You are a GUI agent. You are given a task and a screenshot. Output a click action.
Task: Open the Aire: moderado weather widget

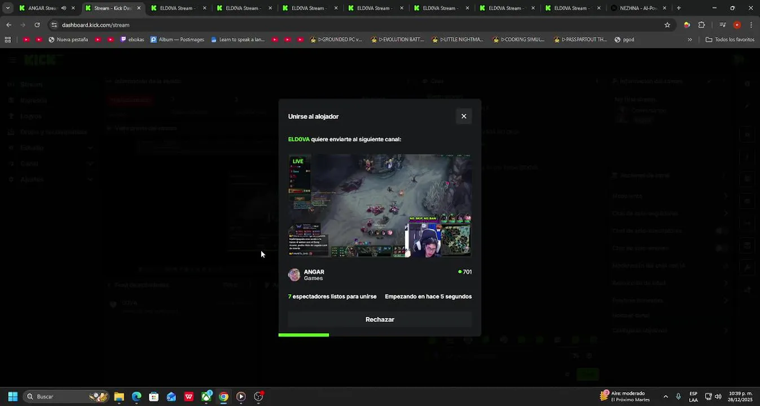tap(625, 396)
